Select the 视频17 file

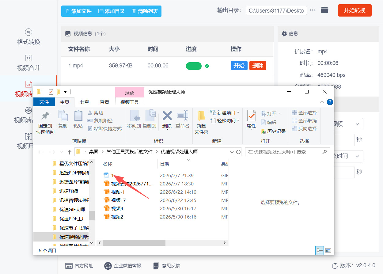tap(118, 200)
